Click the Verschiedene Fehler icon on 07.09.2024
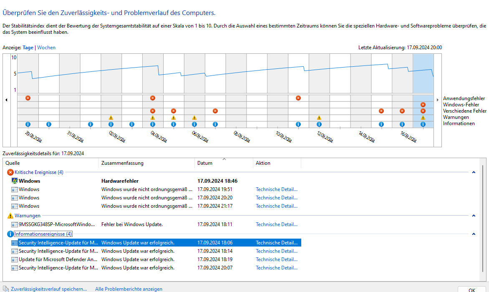Image resolution: width=489 pixels, height=292 pixels. point(215,111)
